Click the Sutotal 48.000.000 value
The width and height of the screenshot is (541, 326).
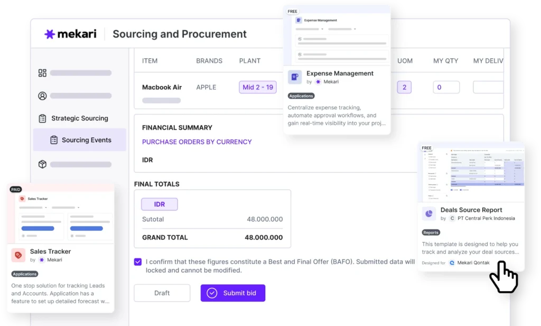click(x=265, y=219)
